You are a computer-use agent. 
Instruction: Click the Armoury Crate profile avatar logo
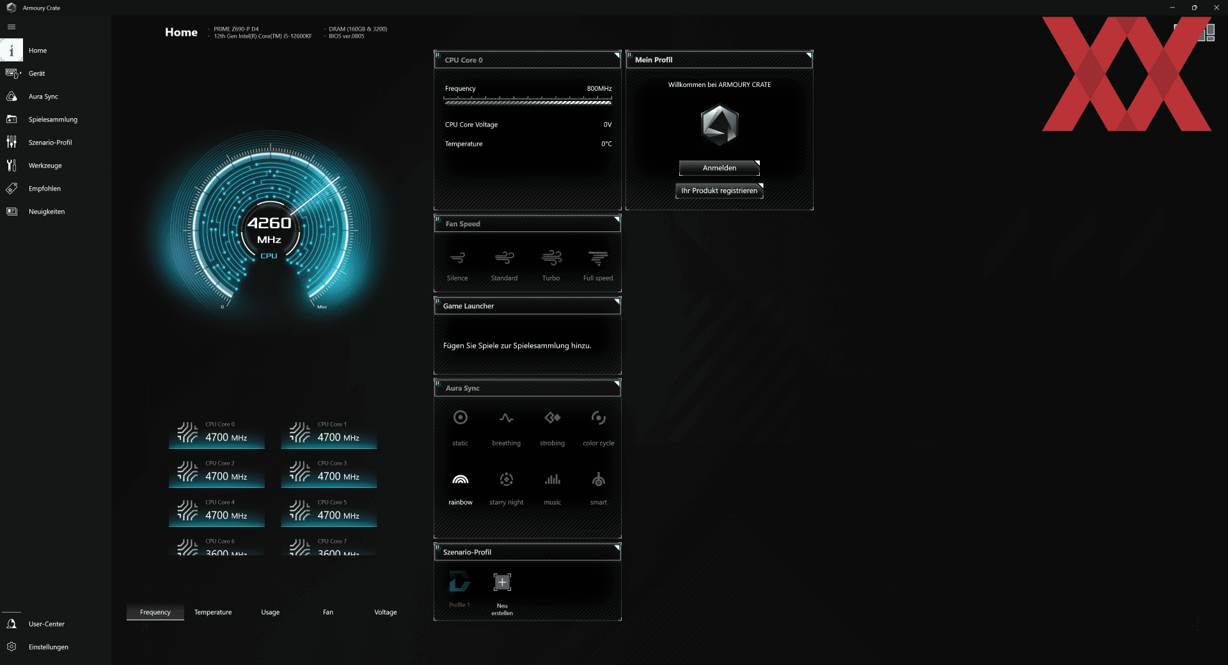(720, 125)
